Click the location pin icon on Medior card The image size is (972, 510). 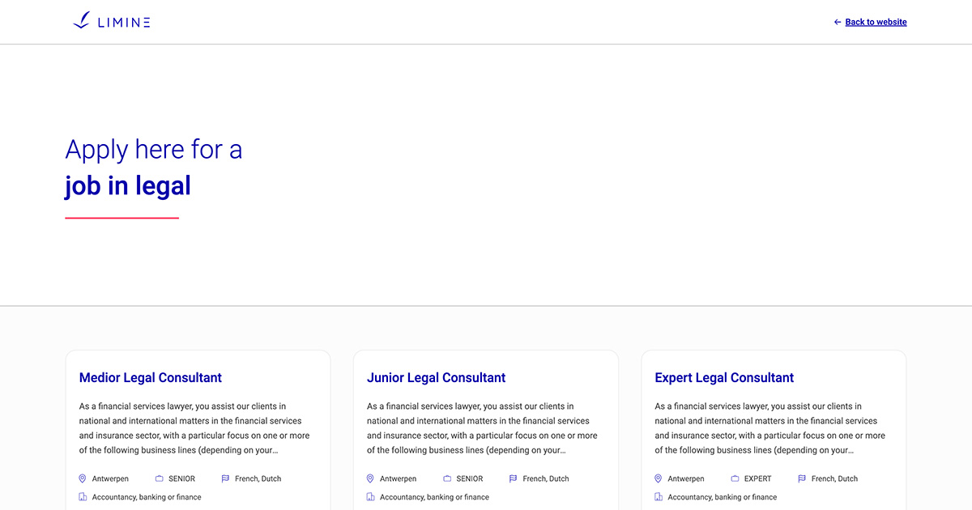click(x=83, y=478)
